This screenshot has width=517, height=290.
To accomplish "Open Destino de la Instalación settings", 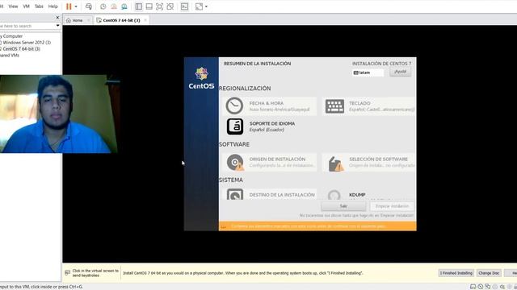I will (x=269, y=195).
